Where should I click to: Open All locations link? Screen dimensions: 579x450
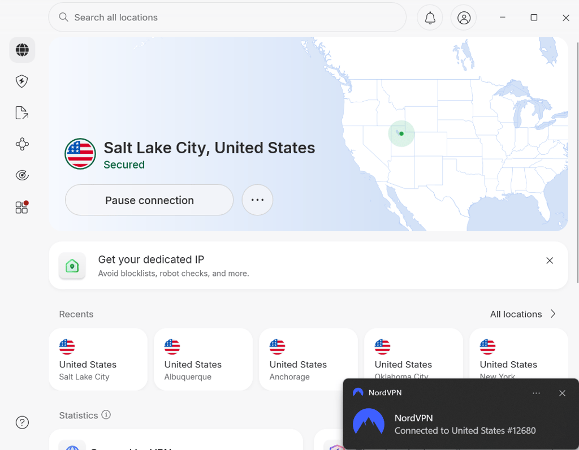516,314
